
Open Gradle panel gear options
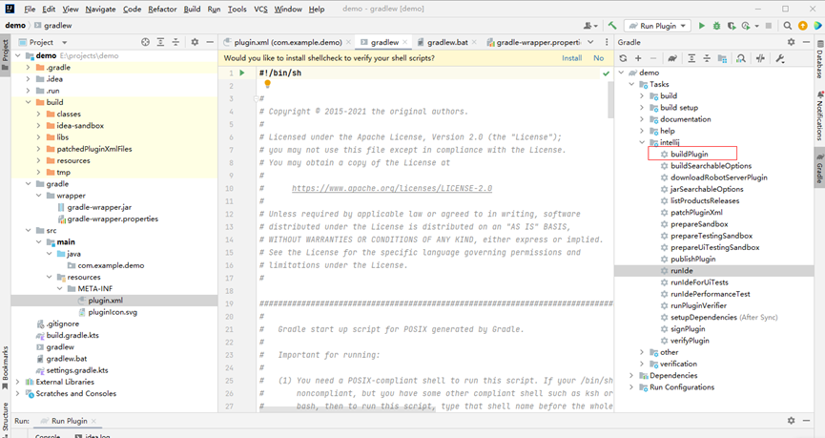click(x=792, y=42)
